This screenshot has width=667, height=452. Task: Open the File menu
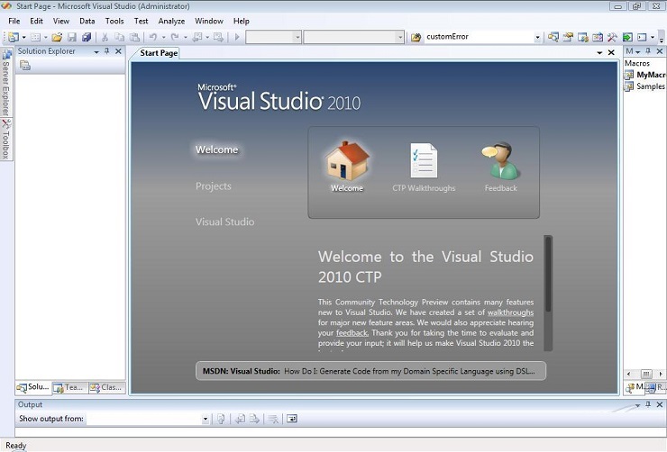(x=14, y=21)
